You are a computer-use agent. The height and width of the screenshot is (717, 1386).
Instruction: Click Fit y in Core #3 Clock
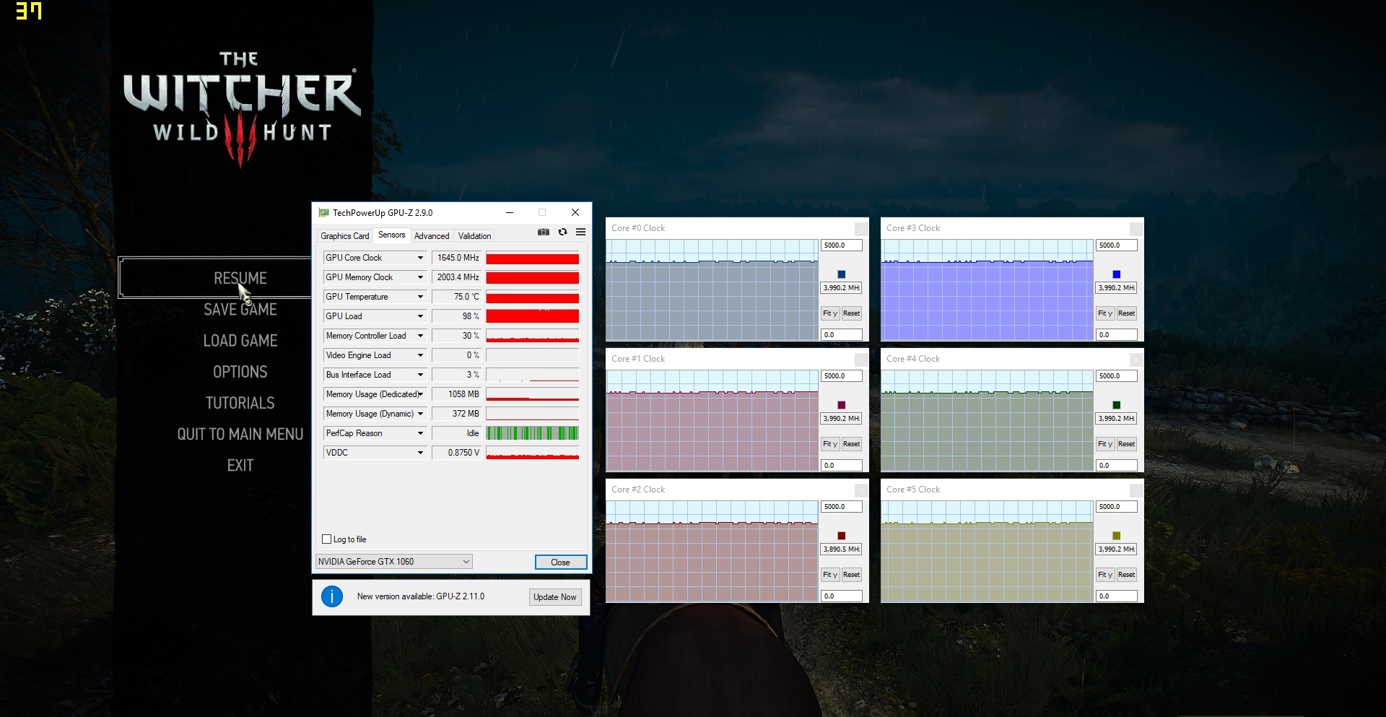click(x=1105, y=313)
